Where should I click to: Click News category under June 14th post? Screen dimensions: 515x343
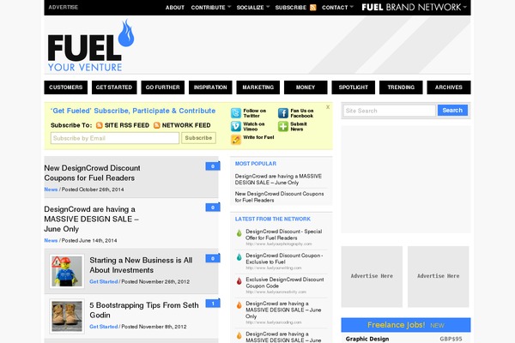pyautogui.click(x=51, y=241)
